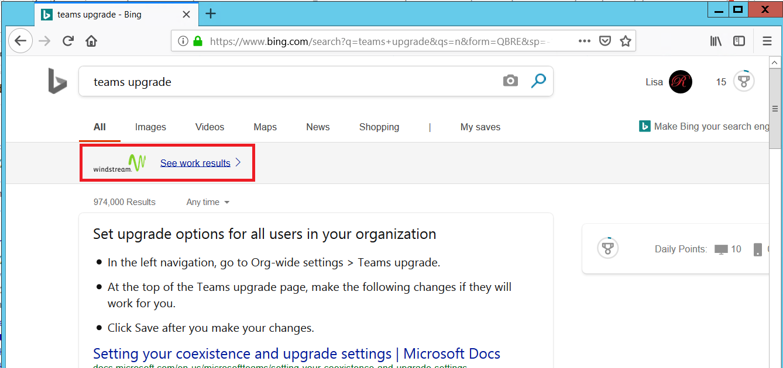Click the chevron next to See work results
Image resolution: width=783 pixels, height=368 pixels.
tap(238, 162)
